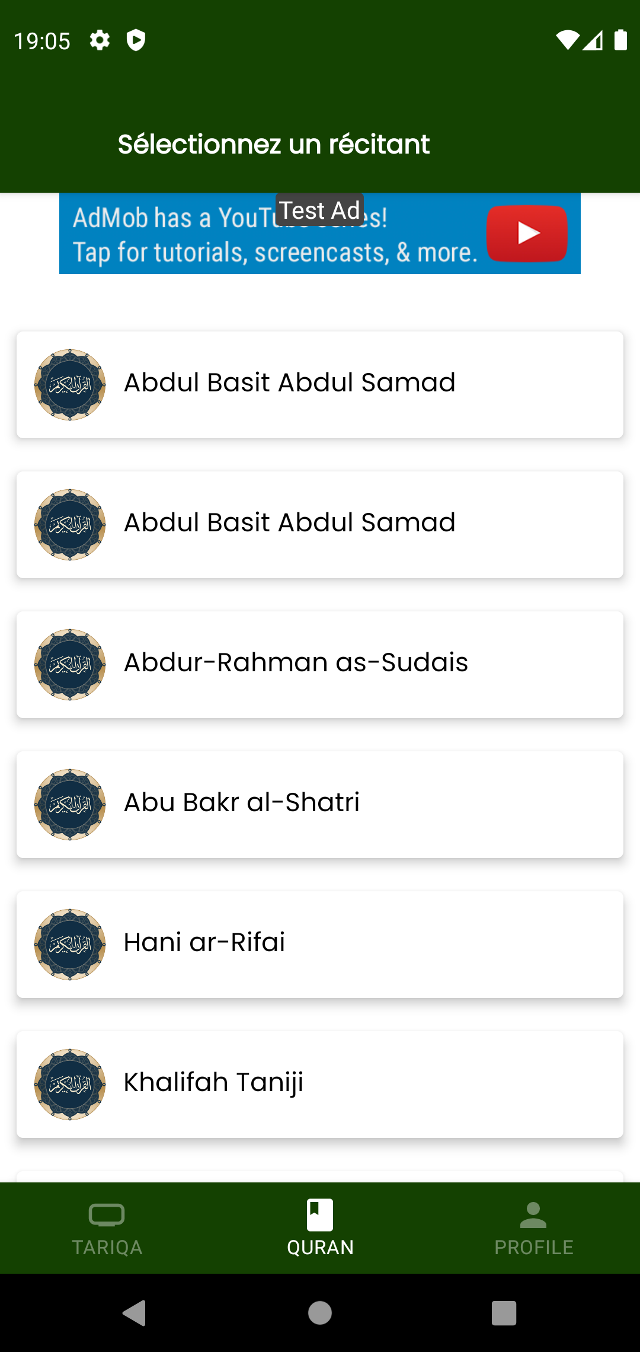
Task: Tap Quran emblem next to Hani ar-Rifai
Action: click(70, 945)
